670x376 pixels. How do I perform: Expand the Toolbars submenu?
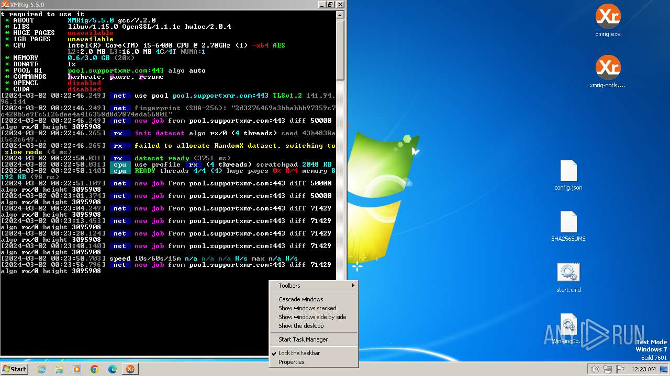[314, 286]
